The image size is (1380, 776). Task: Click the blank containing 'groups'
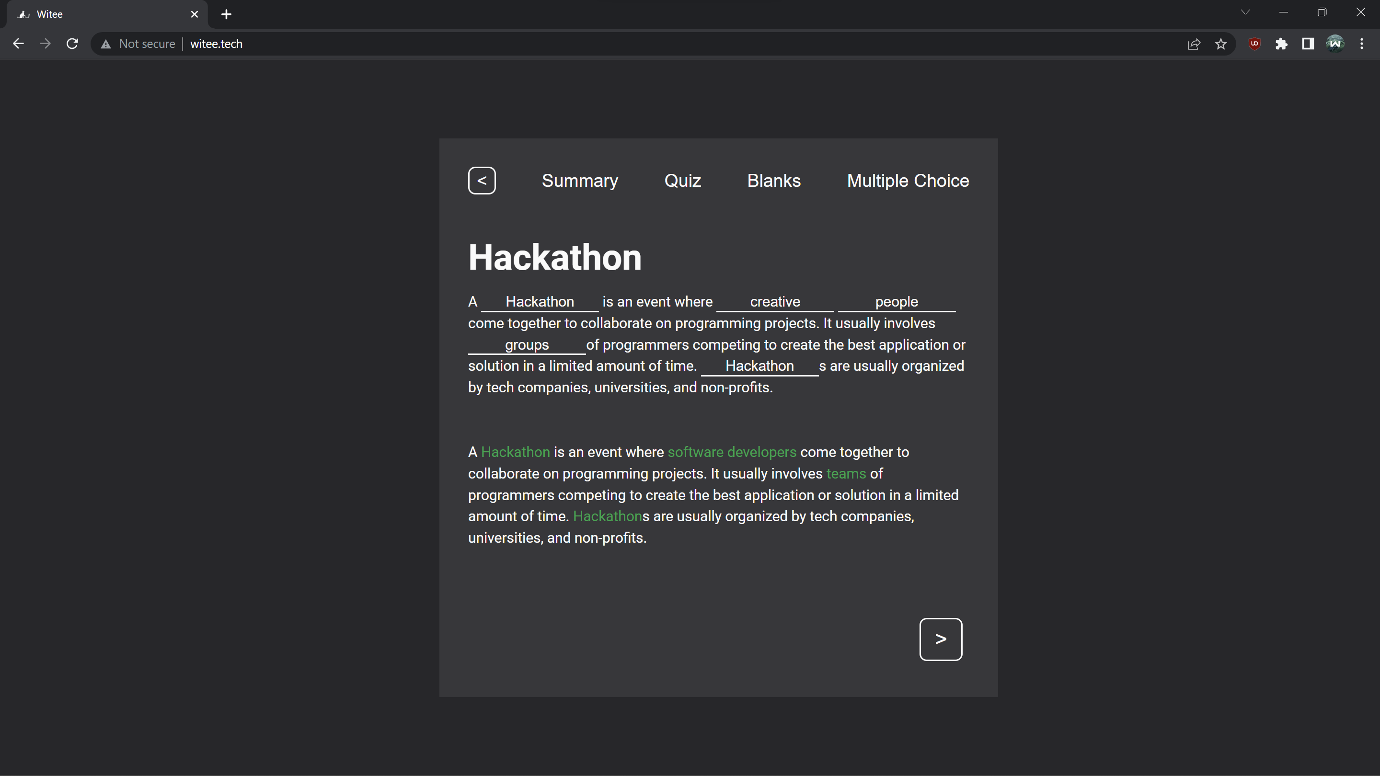[x=527, y=344]
